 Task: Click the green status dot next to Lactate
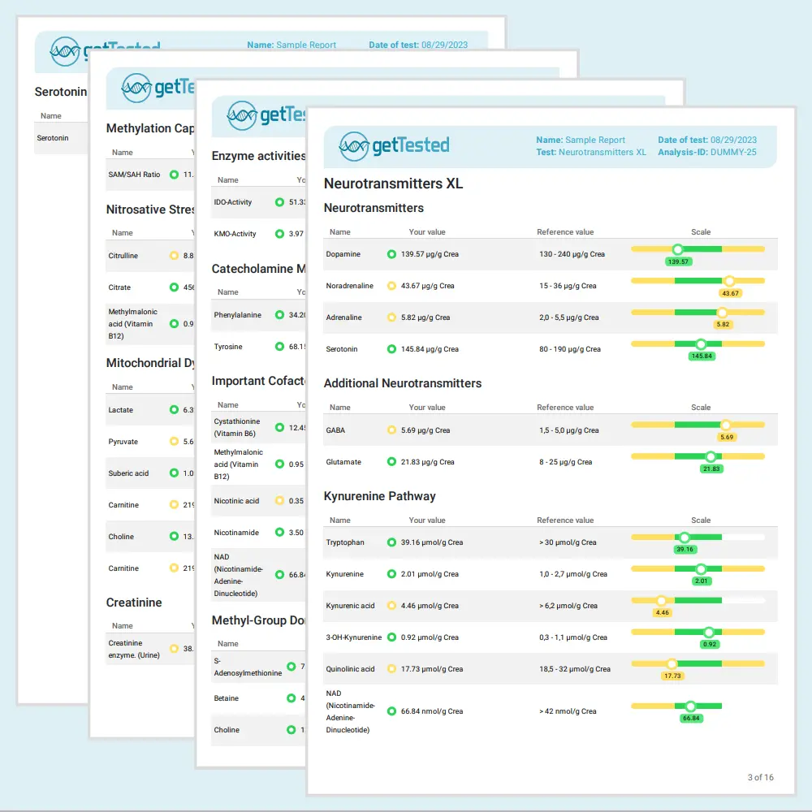[x=174, y=410]
